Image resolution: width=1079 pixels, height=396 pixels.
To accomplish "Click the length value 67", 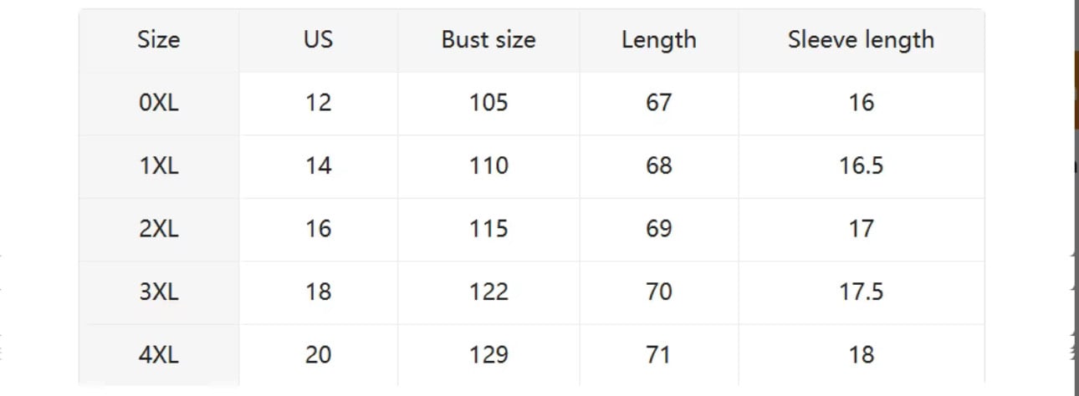I will pos(658,103).
